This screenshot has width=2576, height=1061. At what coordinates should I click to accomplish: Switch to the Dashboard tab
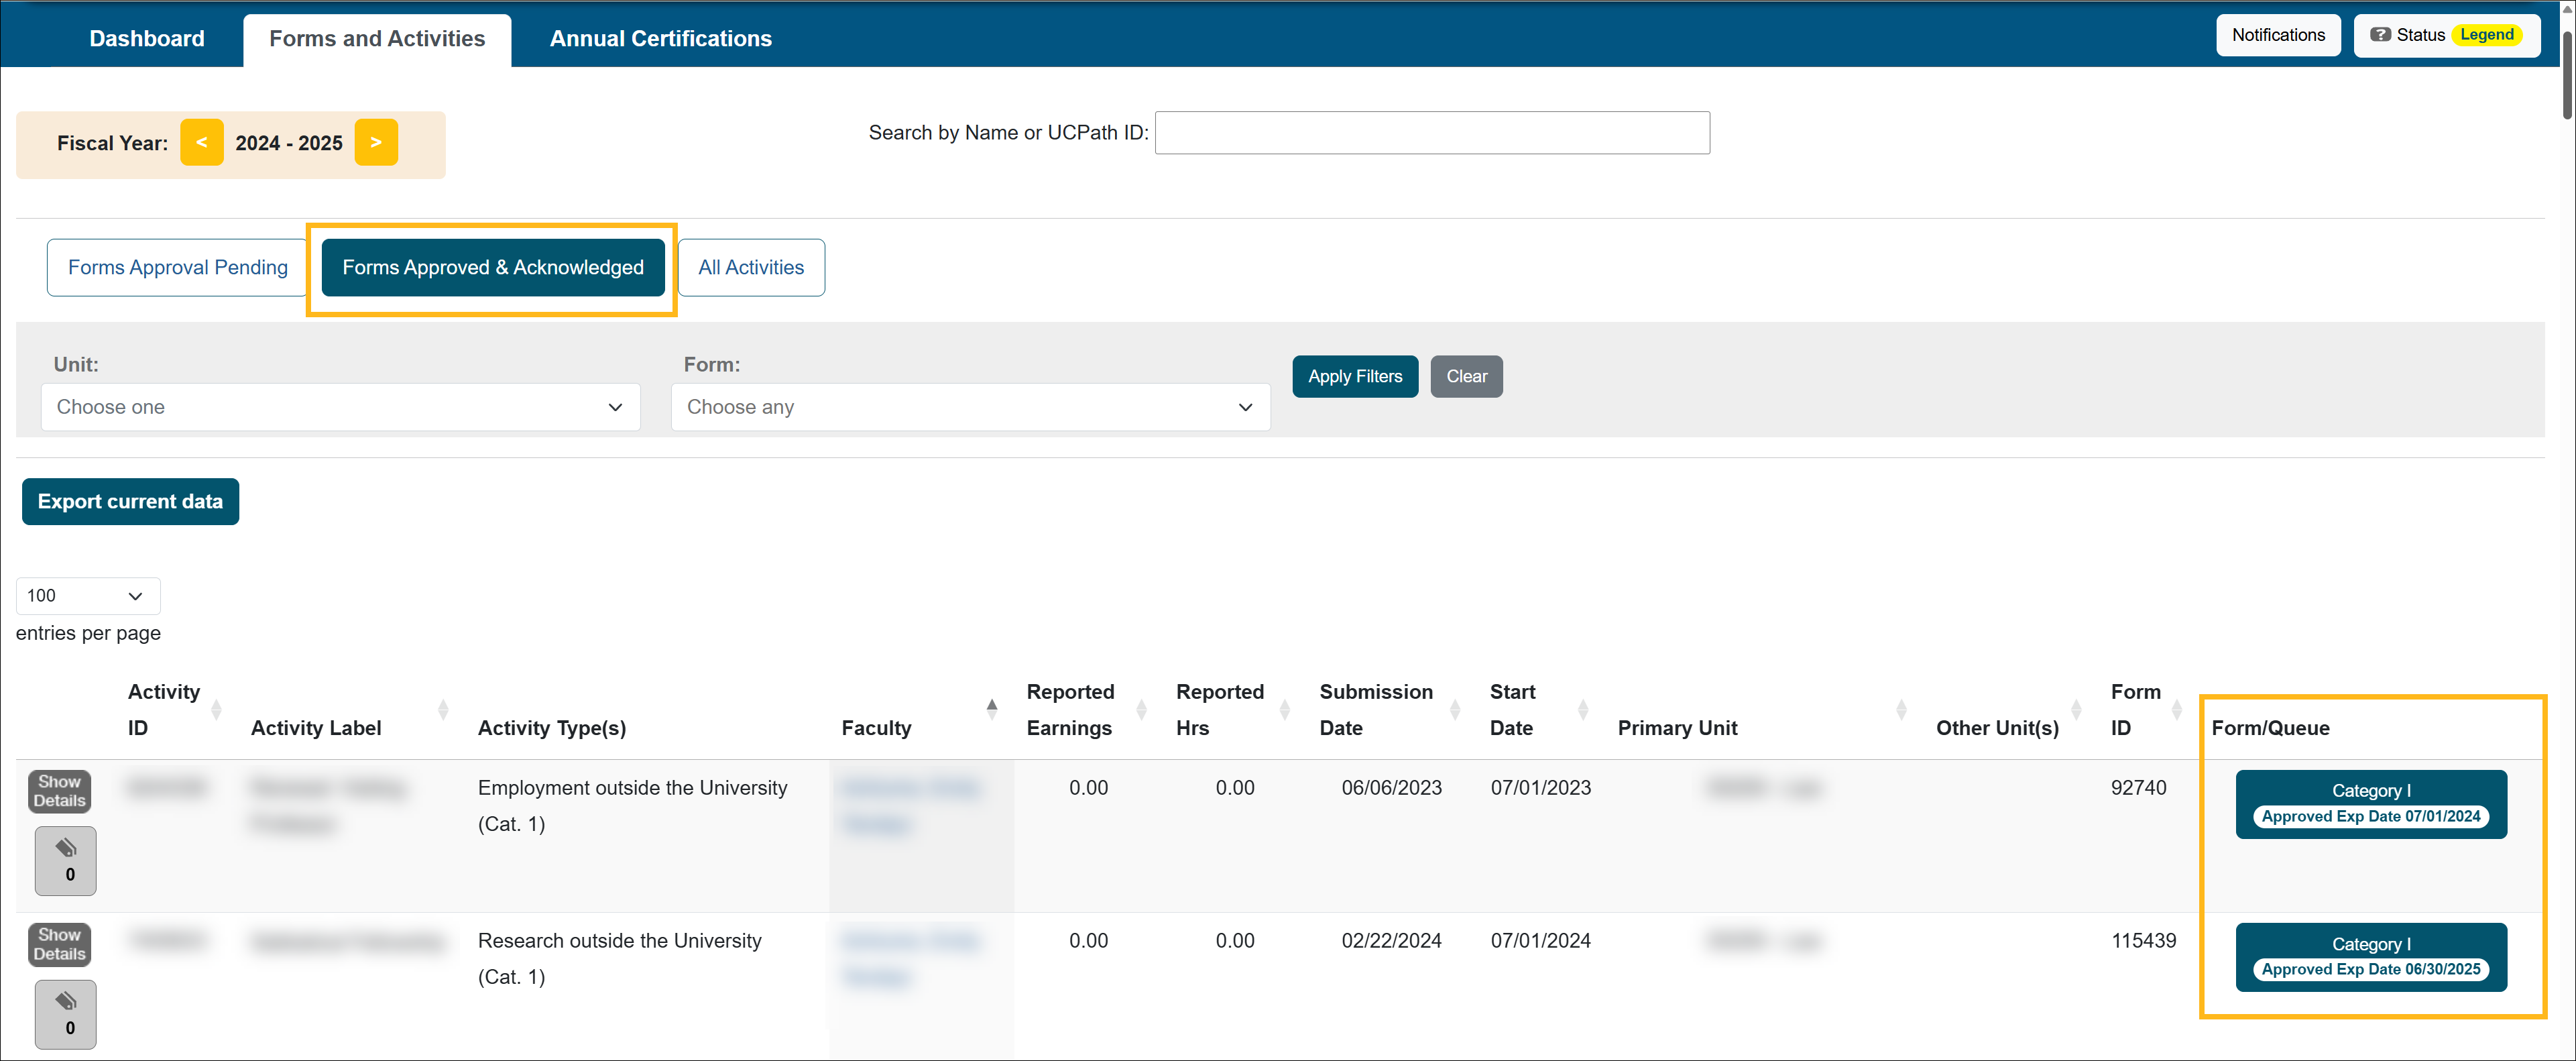[147, 38]
